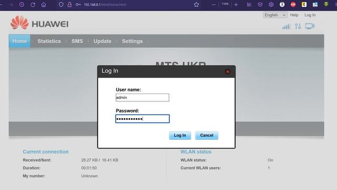Open the browser Library
Viewport: 337px width, 190px height.
point(249,5)
